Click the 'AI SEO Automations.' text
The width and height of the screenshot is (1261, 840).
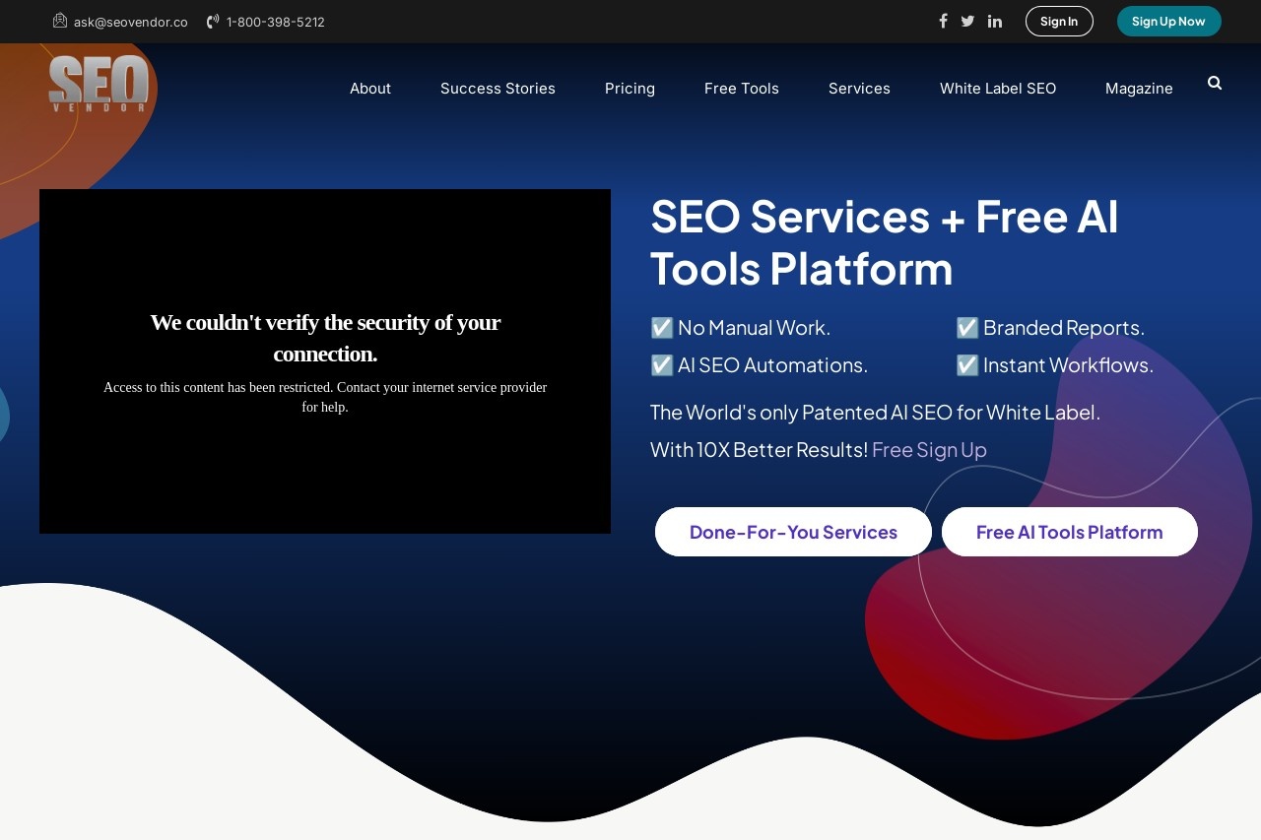[773, 364]
